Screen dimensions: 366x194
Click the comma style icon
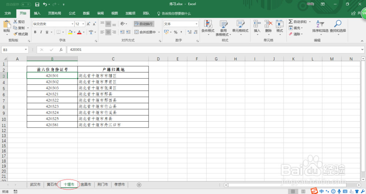(x=181, y=32)
